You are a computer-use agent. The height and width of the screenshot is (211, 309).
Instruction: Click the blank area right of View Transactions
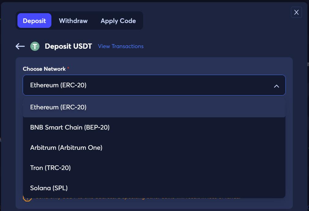point(217,46)
